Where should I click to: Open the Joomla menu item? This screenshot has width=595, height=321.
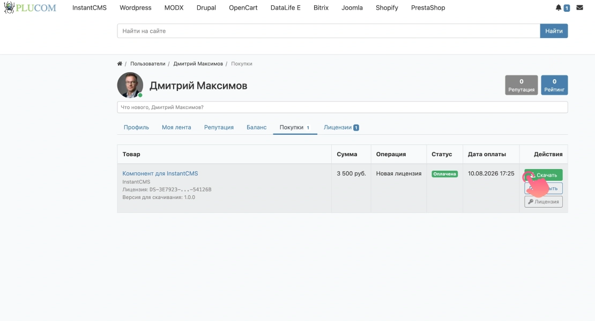(352, 7)
